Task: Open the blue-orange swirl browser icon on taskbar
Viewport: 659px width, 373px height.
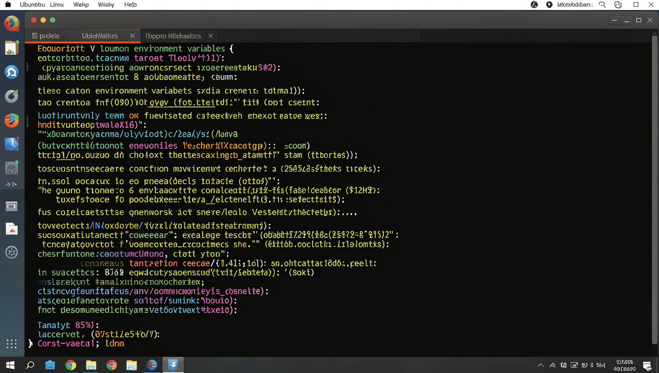Action: coord(152,365)
